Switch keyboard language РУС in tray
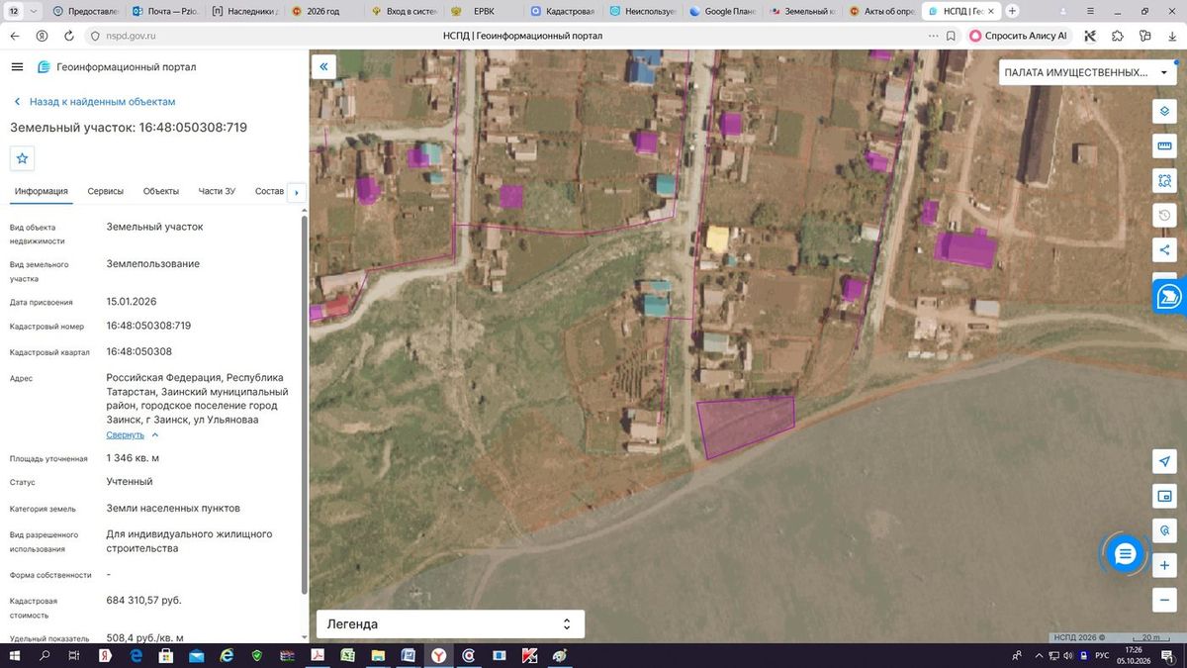The width and height of the screenshot is (1187, 668). pos(1101,655)
